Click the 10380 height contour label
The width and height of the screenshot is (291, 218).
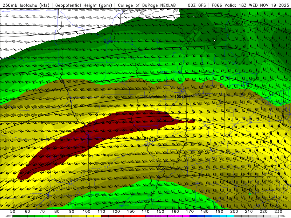tap(201, 13)
